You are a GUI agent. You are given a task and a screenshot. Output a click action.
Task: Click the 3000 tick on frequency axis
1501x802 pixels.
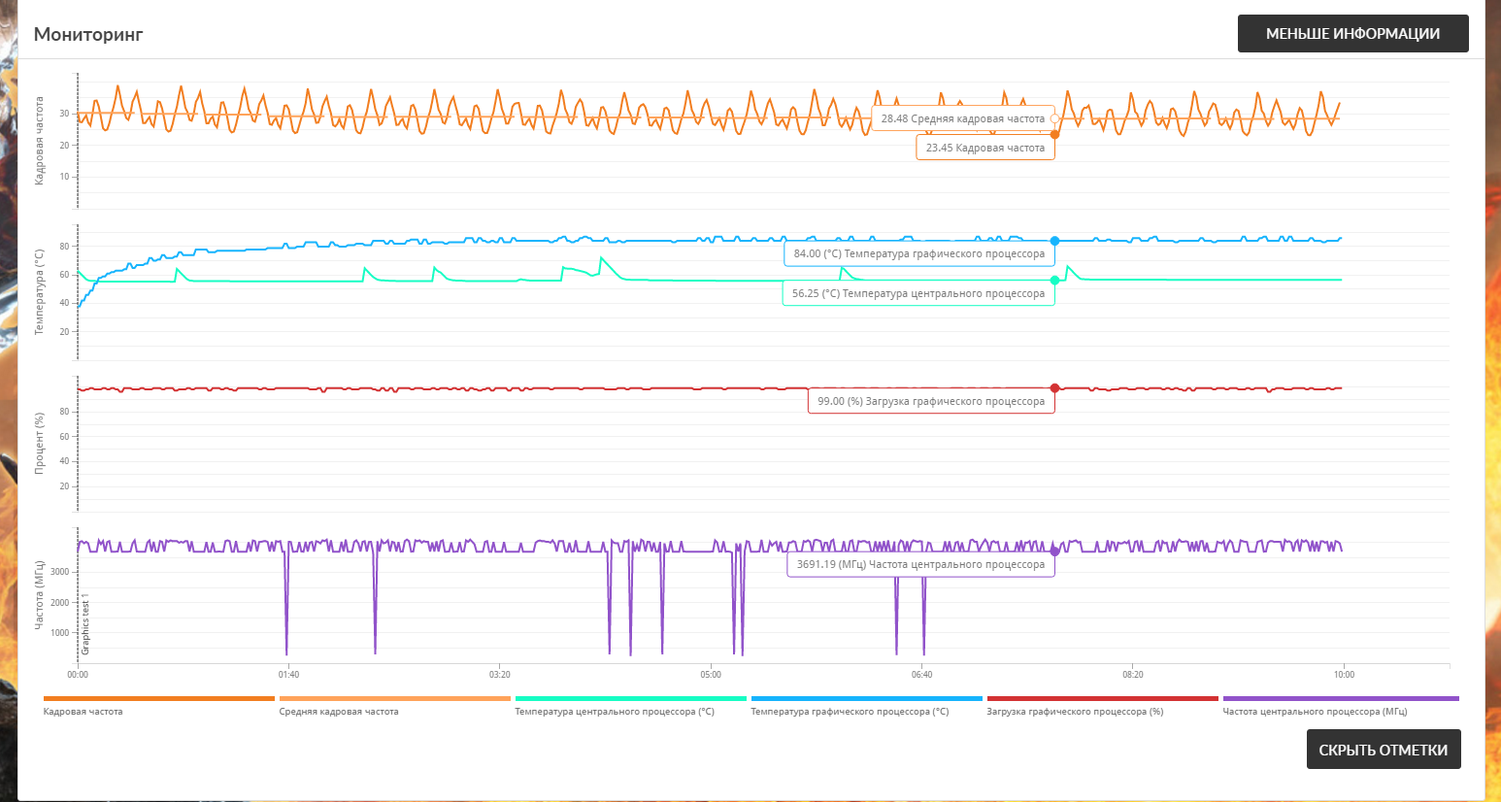60,572
